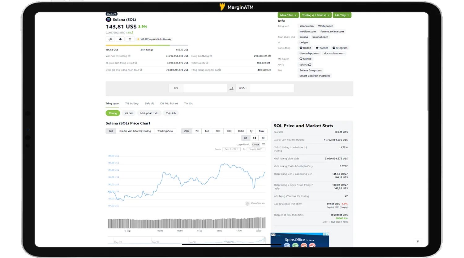Viewport: 464px width, 258px height.
Task: Open the Whitepaper link
Action: [325, 26]
